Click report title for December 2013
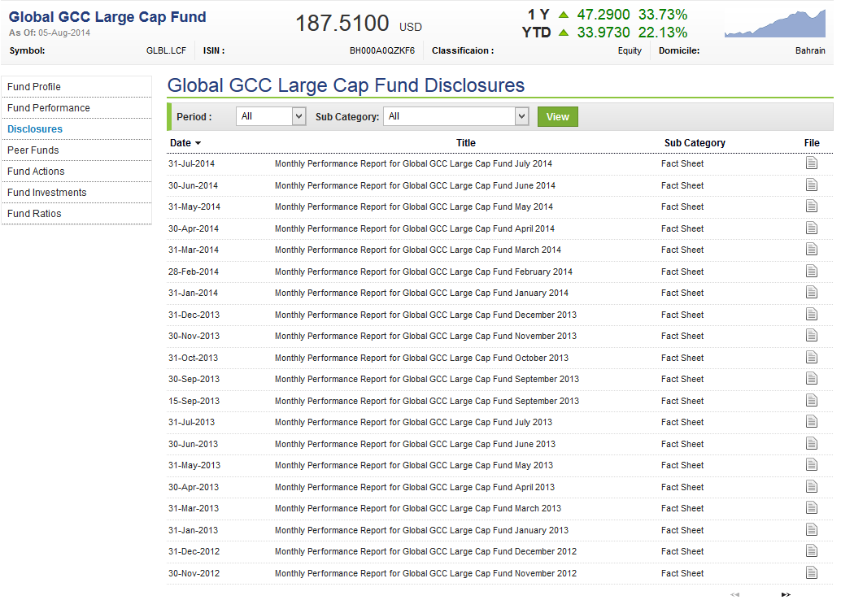This screenshot has width=841, height=600. tap(426, 315)
